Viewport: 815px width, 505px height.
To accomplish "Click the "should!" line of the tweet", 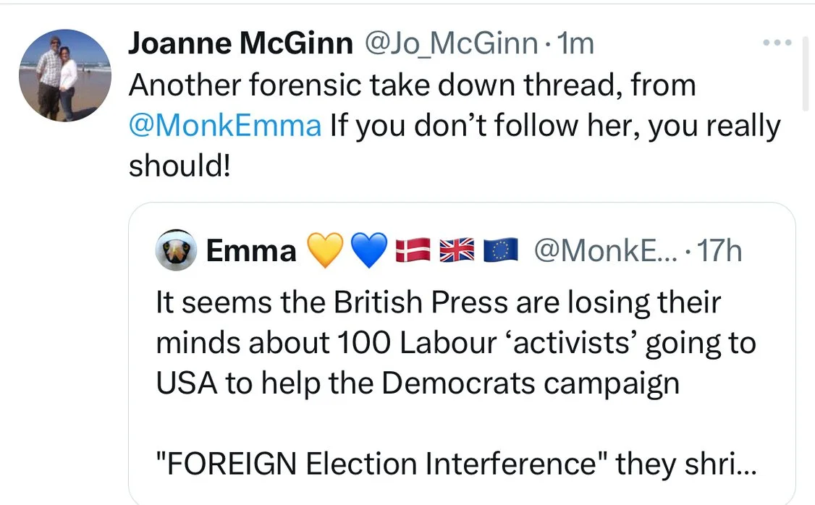I will (180, 166).
